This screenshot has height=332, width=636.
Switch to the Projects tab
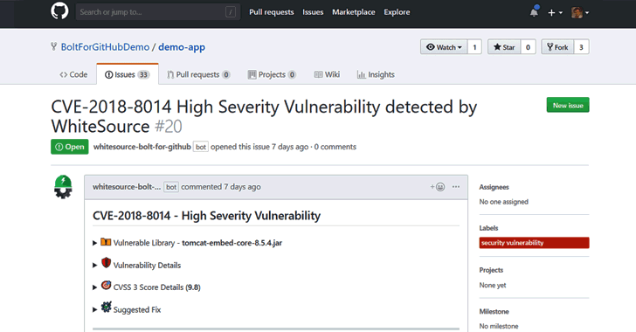pyautogui.click(x=272, y=74)
